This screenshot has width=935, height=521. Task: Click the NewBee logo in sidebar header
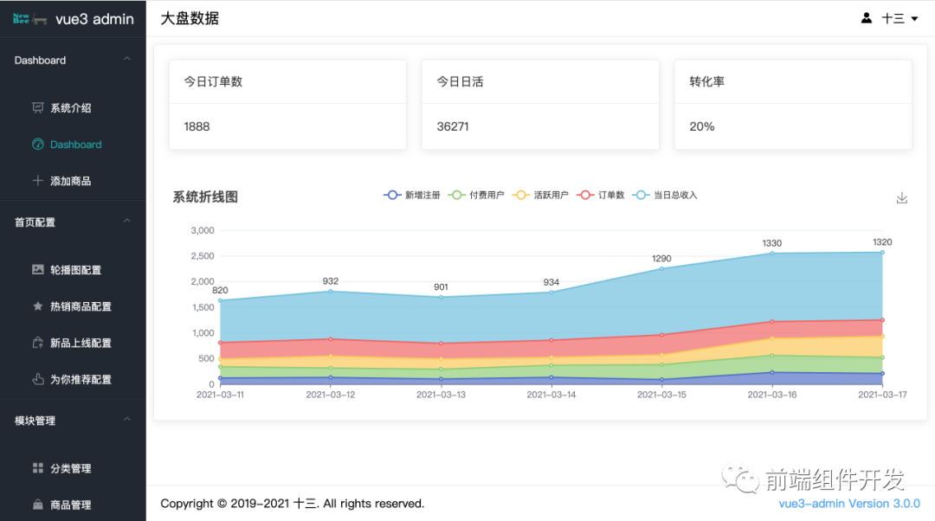click(29, 19)
